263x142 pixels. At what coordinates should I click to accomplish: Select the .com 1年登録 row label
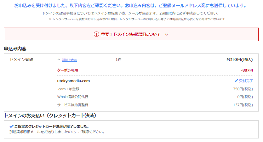pos(68,89)
